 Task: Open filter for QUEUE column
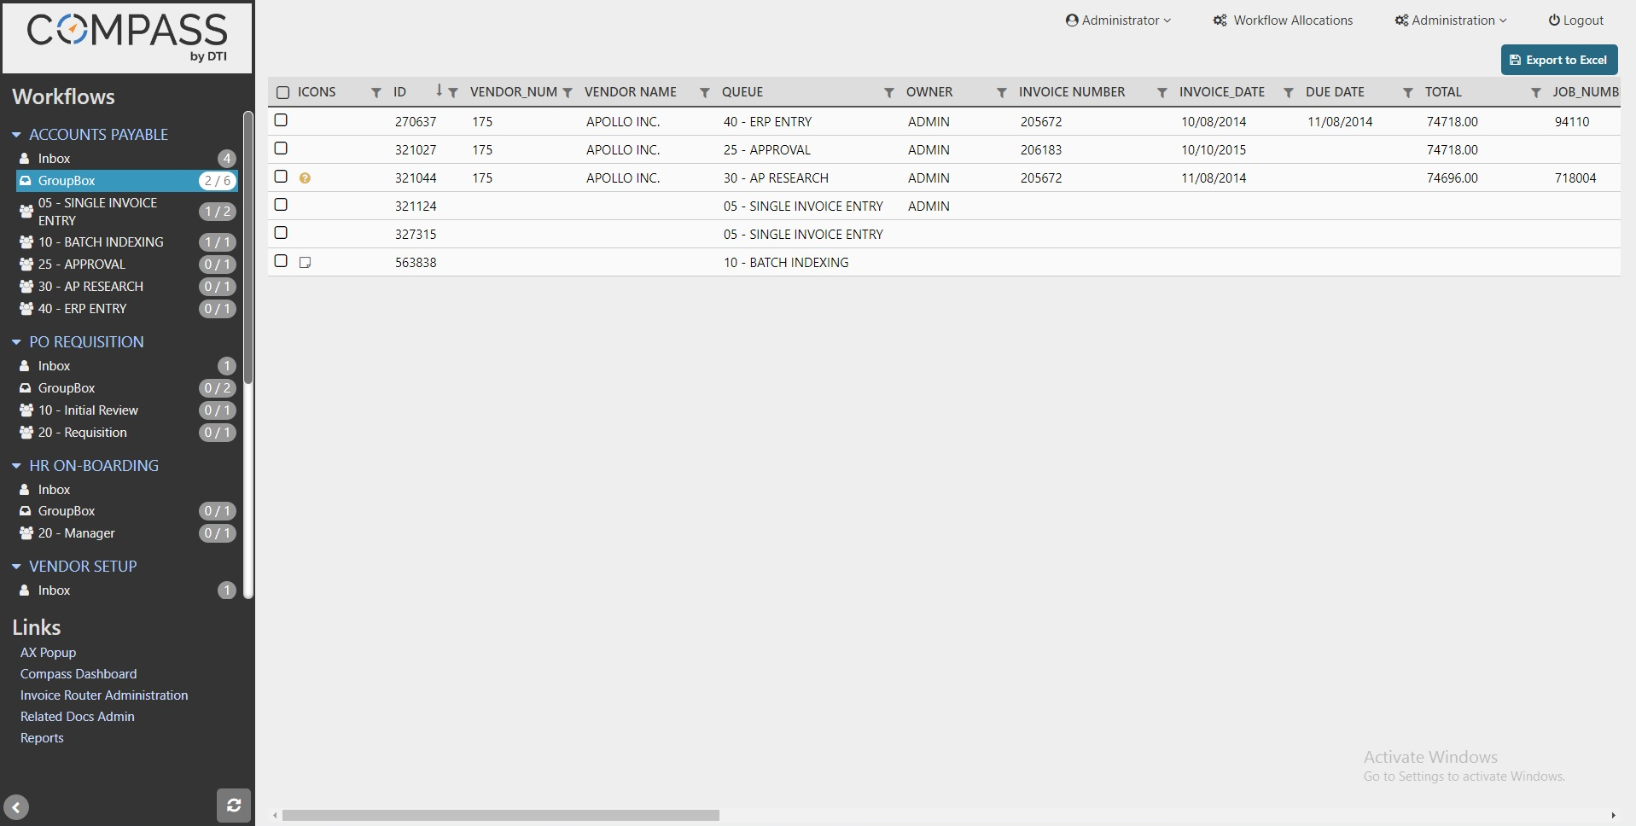coord(889,92)
